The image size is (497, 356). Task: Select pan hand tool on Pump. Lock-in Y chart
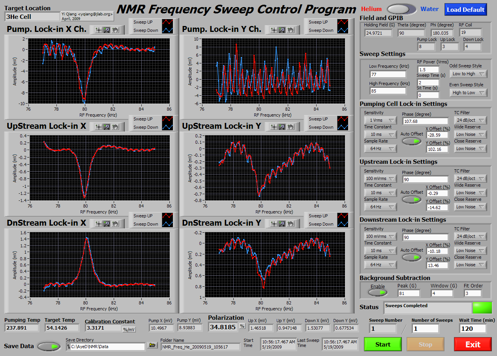[291, 30]
